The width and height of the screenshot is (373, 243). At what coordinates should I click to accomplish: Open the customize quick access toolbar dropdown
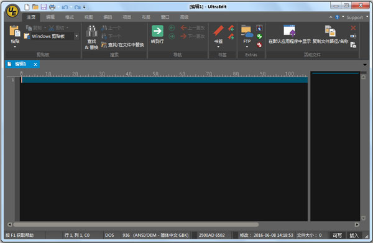click(x=84, y=7)
